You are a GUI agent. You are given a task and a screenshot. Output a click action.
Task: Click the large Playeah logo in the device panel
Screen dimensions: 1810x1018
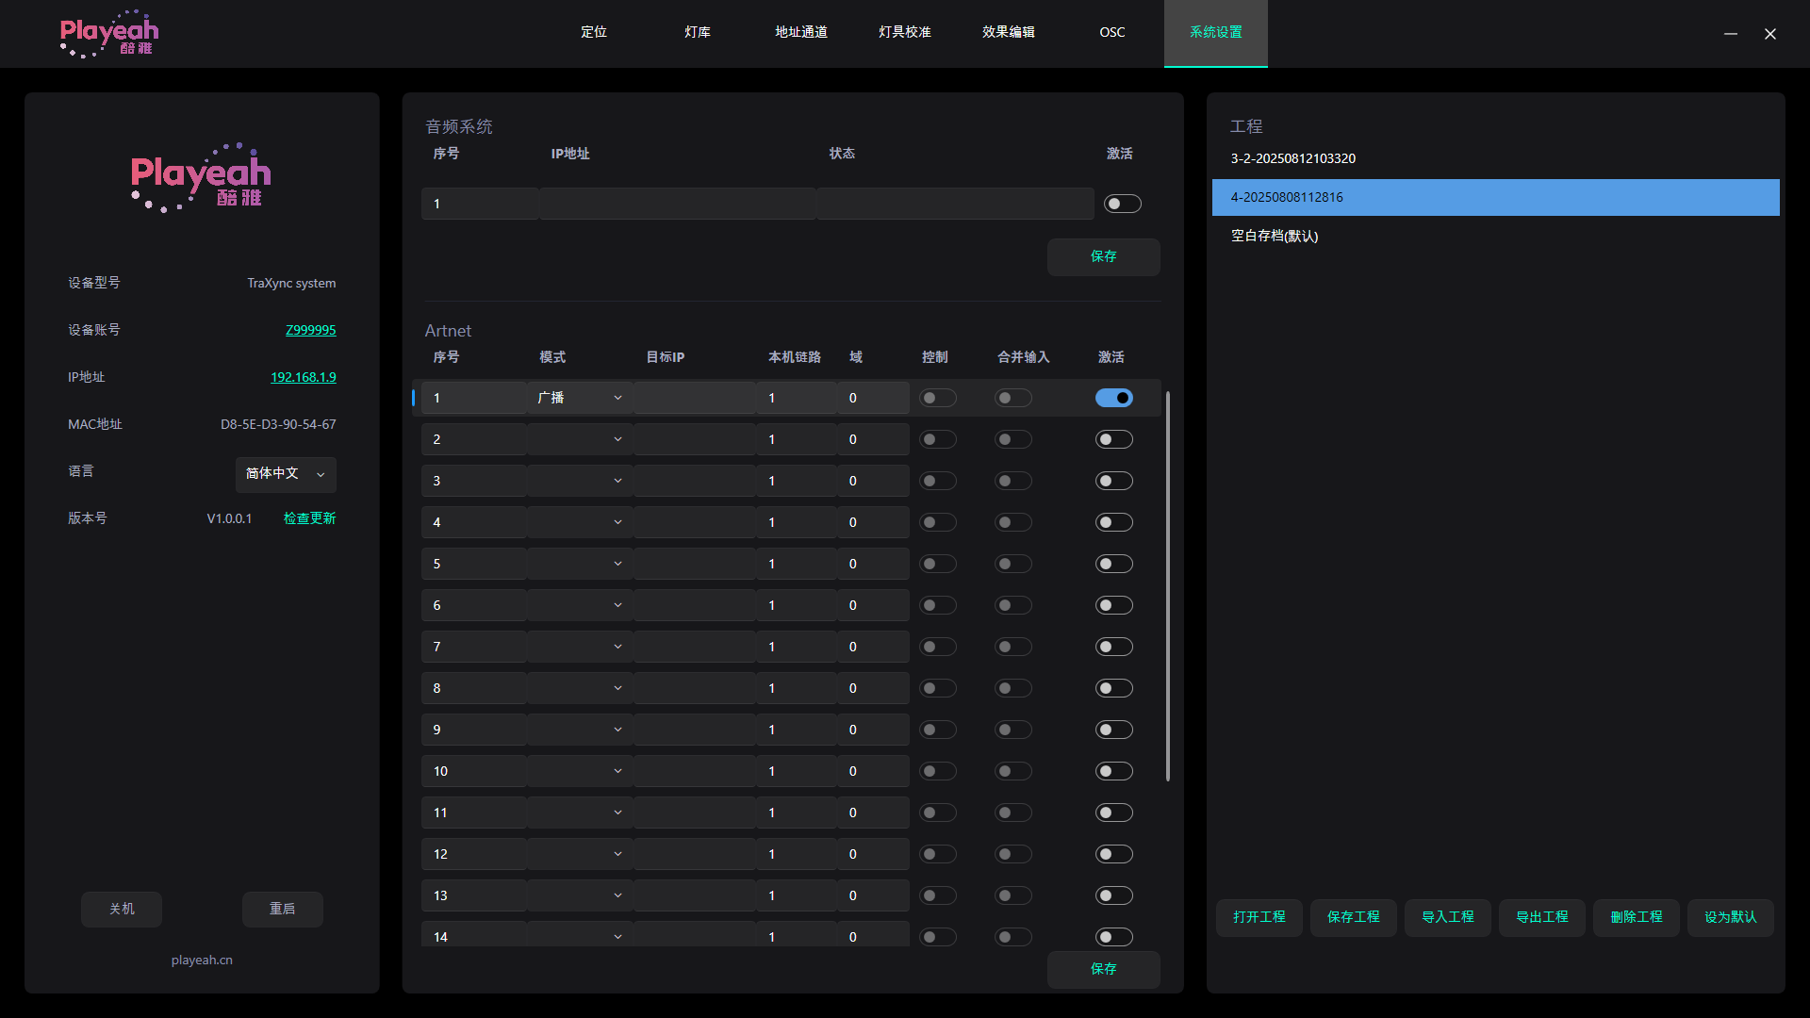coord(201,177)
